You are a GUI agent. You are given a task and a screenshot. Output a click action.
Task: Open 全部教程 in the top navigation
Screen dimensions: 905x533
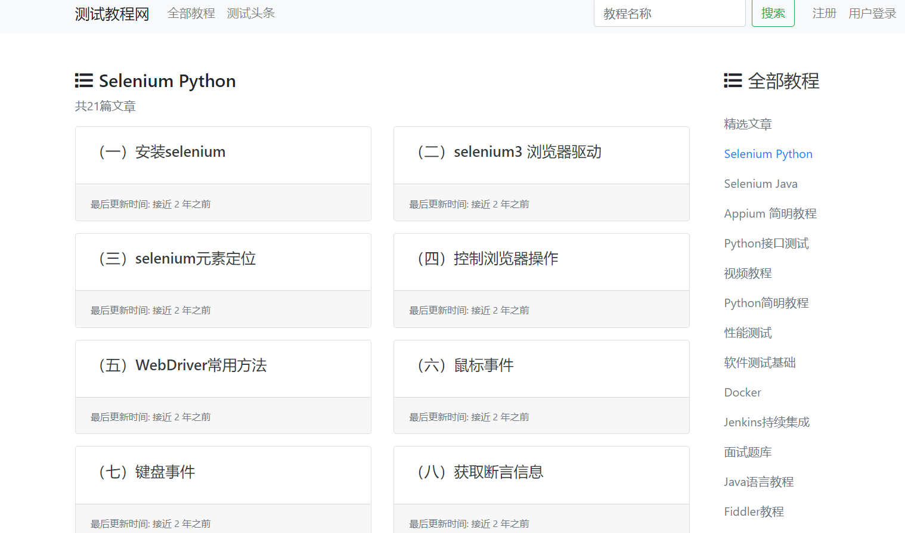point(191,13)
